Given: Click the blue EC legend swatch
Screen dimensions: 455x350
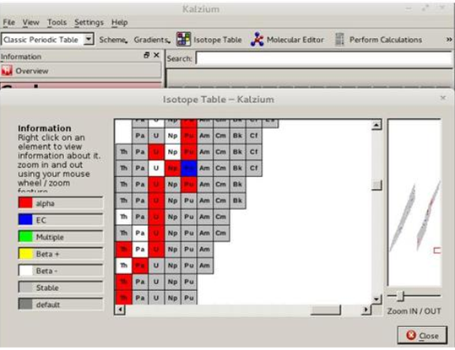Looking at the screenshot, I should click(x=25, y=220).
